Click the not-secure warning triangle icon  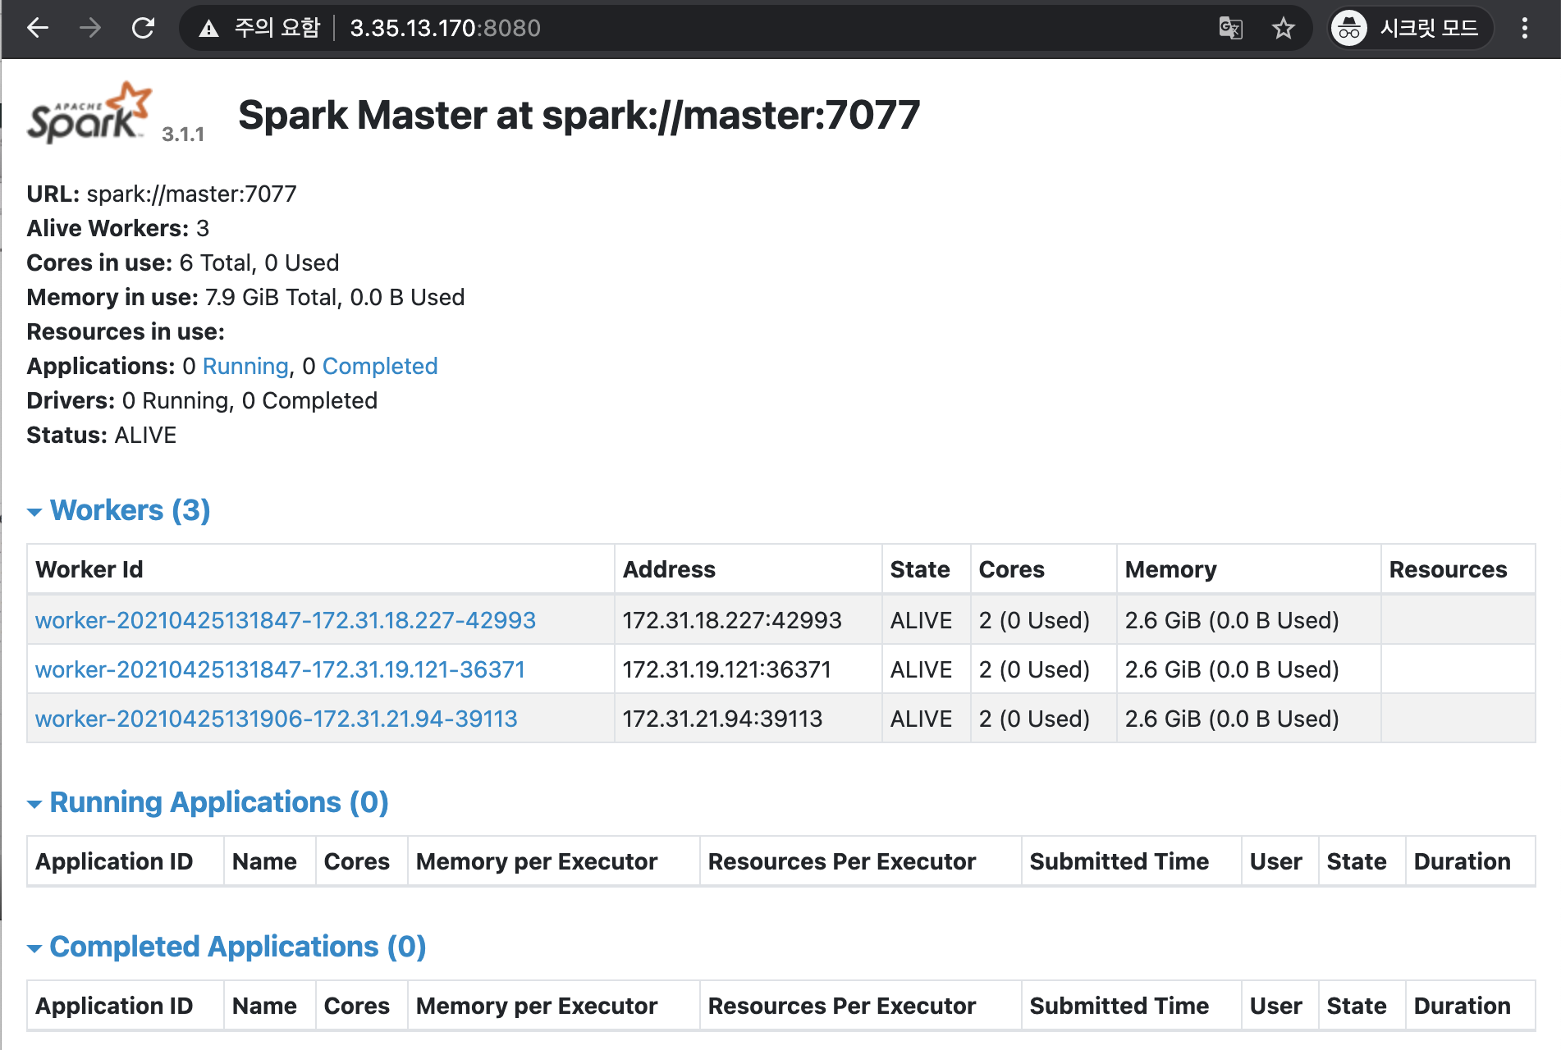point(208,29)
